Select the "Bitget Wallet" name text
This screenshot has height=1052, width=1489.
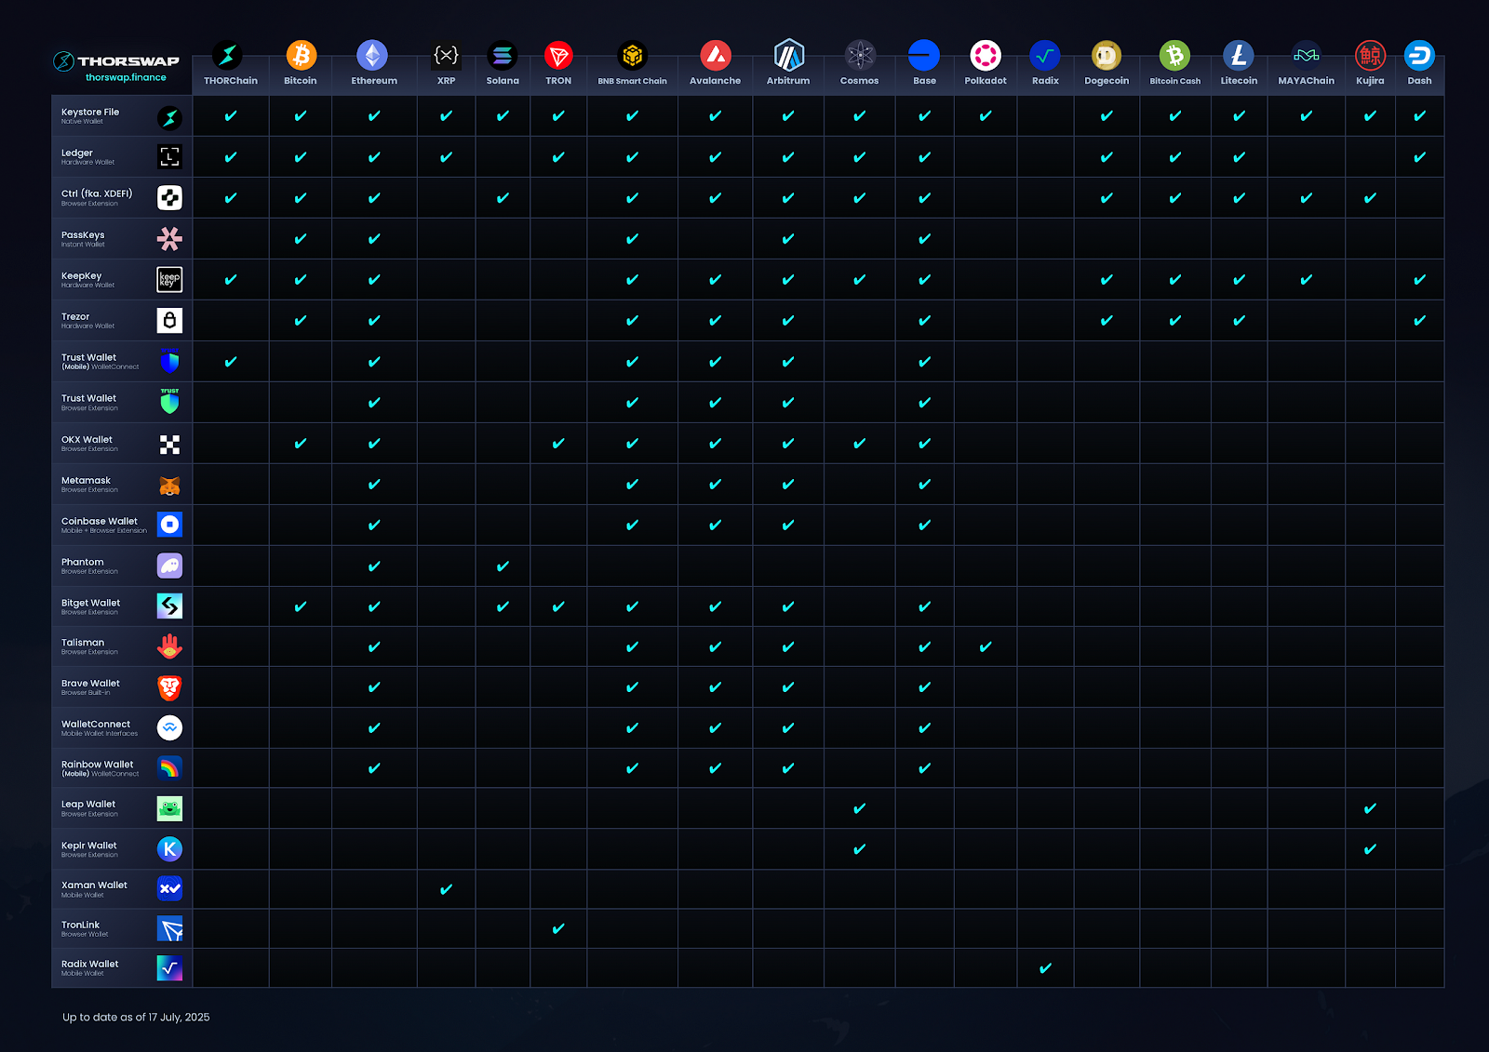tap(91, 603)
